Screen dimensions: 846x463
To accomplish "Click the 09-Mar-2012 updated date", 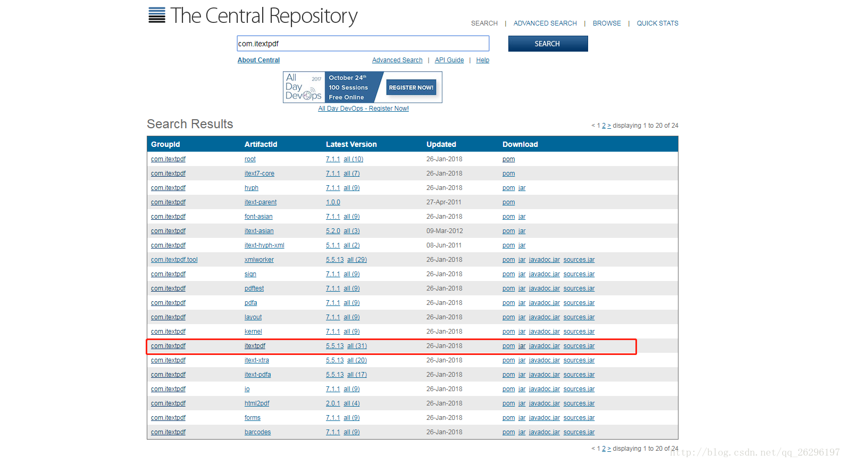I will tap(445, 231).
